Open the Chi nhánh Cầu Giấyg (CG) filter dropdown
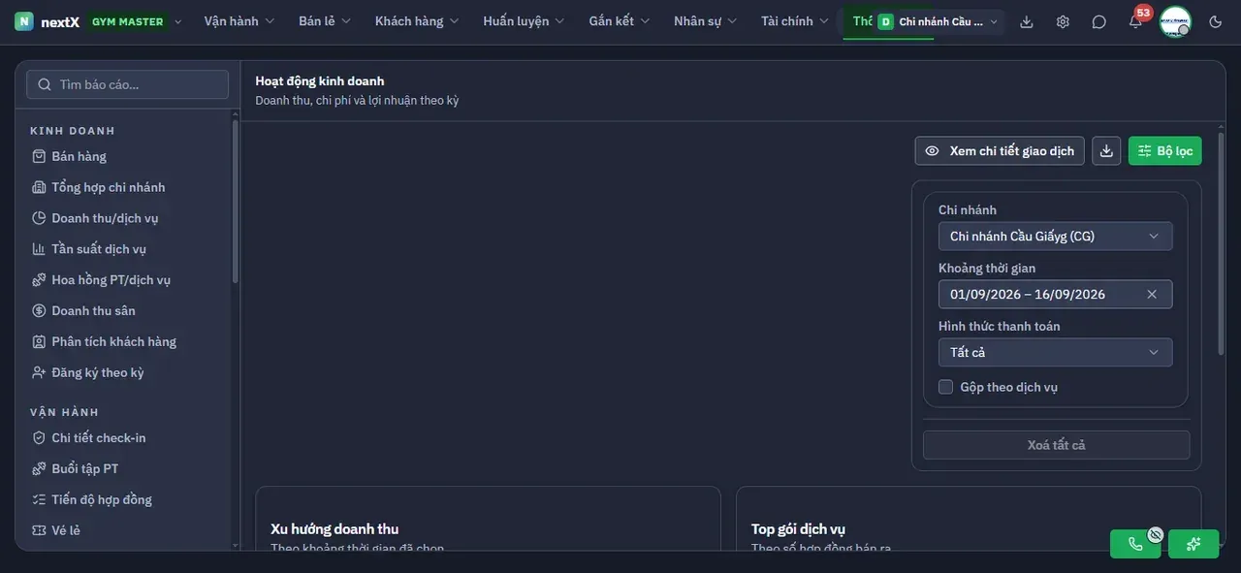Viewport: 1241px width, 573px height. (x=1055, y=236)
